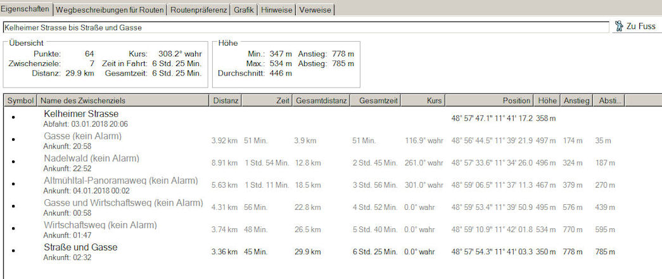Viewport: 662px width, 279px height.
Task: Sort by the Kurs column header
Action: pyautogui.click(x=423, y=101)
